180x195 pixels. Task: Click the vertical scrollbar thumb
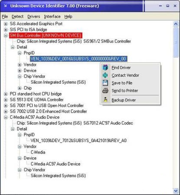(x=176, y=42)
